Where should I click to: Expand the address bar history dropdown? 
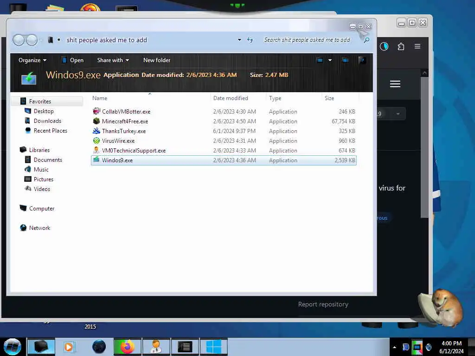pyautogui.click(x=239, y=40)
